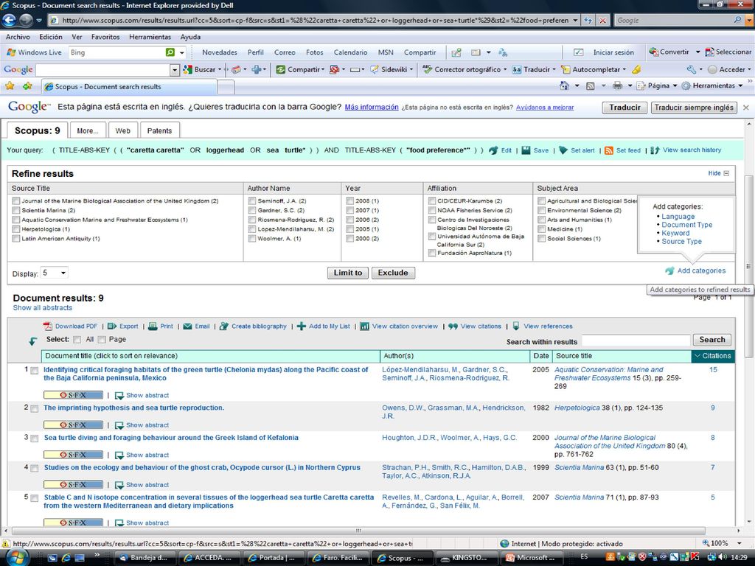755x566 pixels.
Task: Click the Save search disk icon
Action: pyautogui.click(x=526, y=150)
